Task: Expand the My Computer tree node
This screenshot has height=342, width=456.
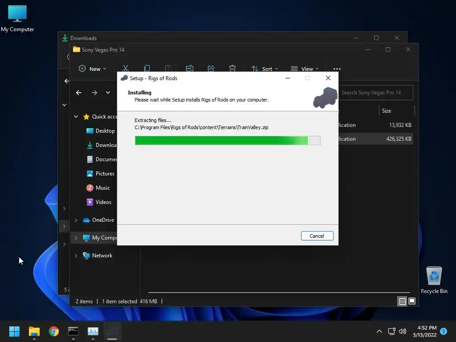Action: point(76,238)
